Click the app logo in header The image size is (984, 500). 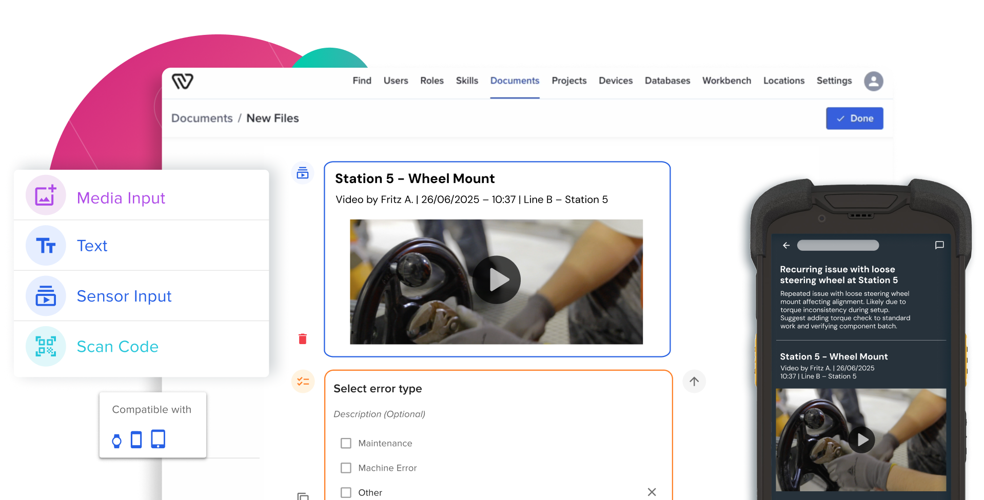pos(183,81)
